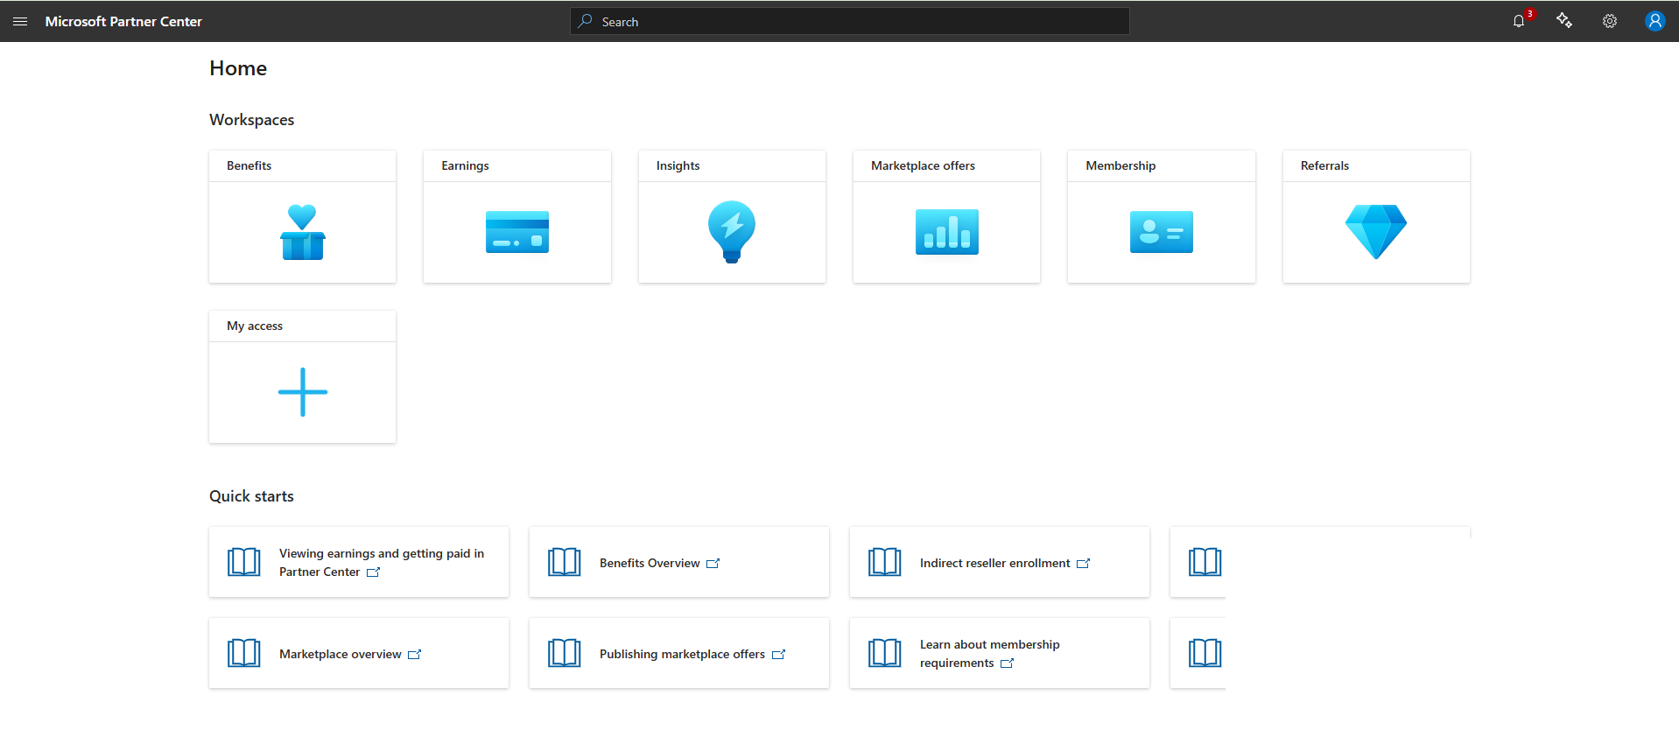Open the Copilot sparkle icon
Screen dimensions: 1679x730
click(x=1564, y=21)
